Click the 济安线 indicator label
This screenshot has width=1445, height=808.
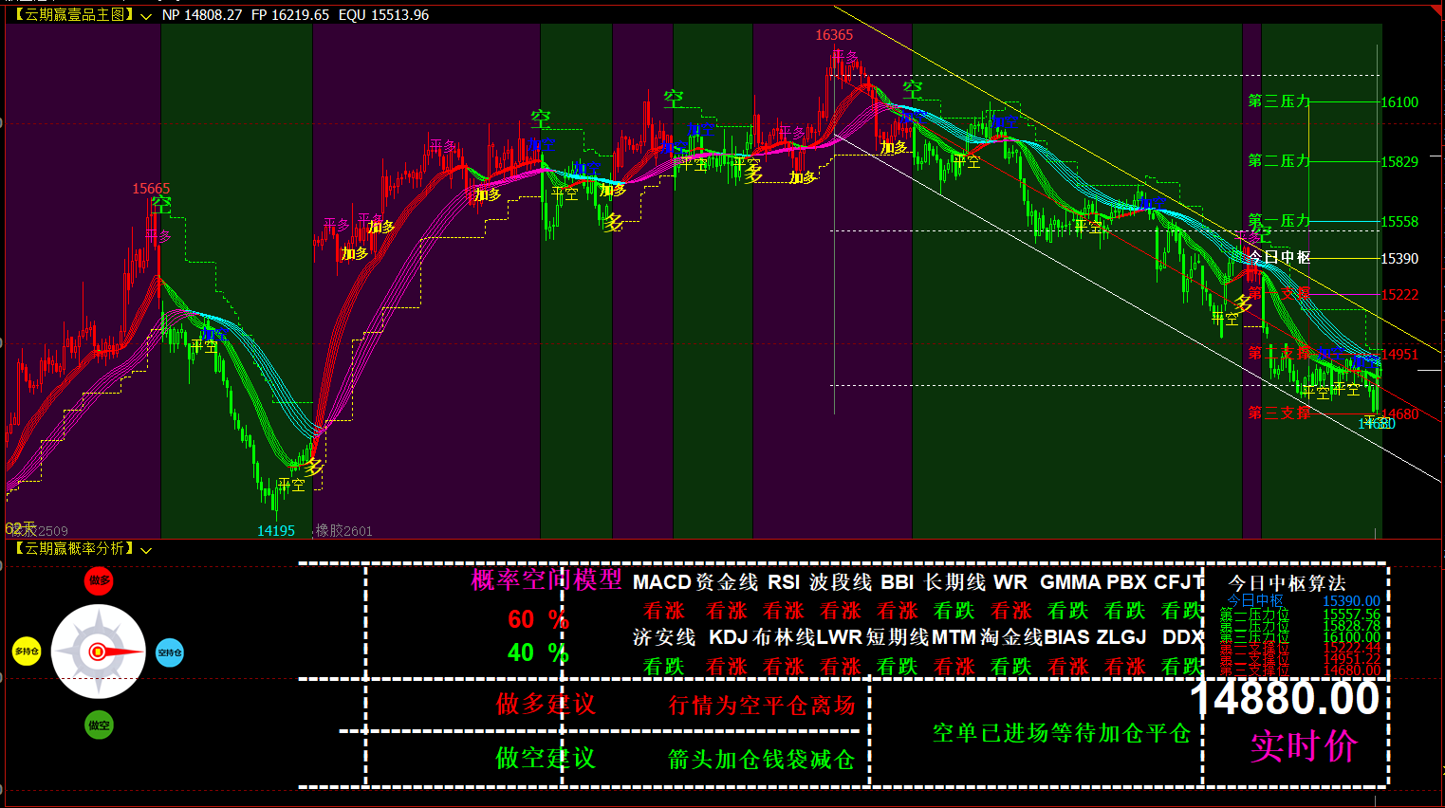(664, 638)
